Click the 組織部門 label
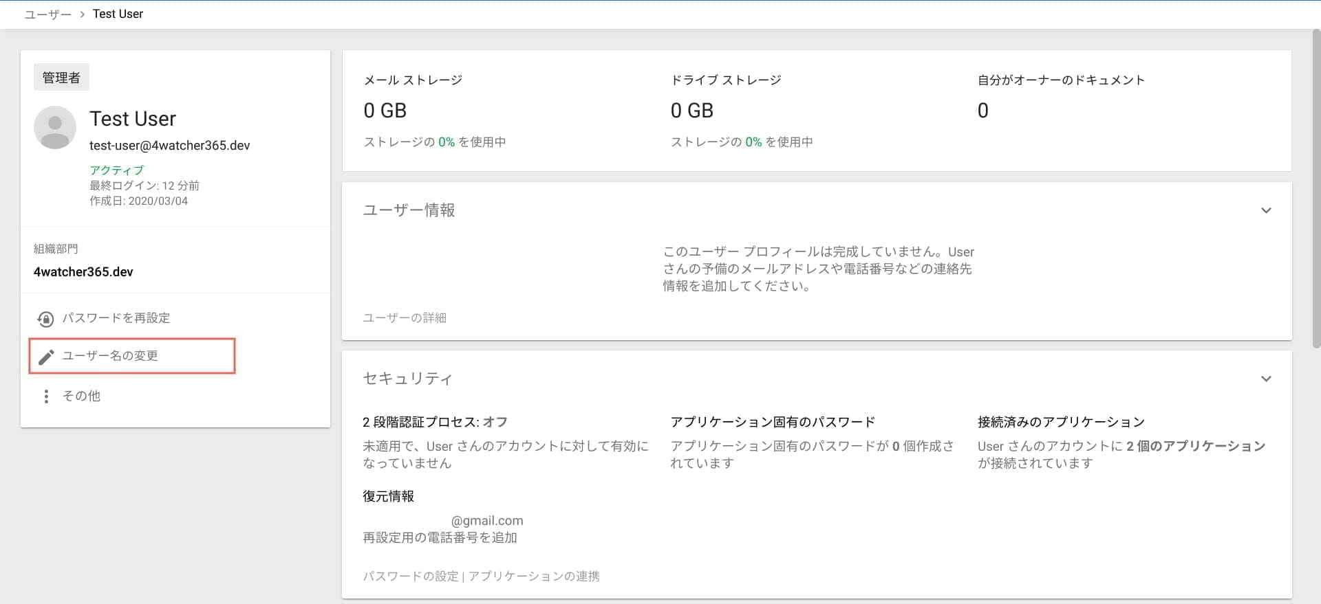This screenshot has width=1321, height=604. pos(56,249)
